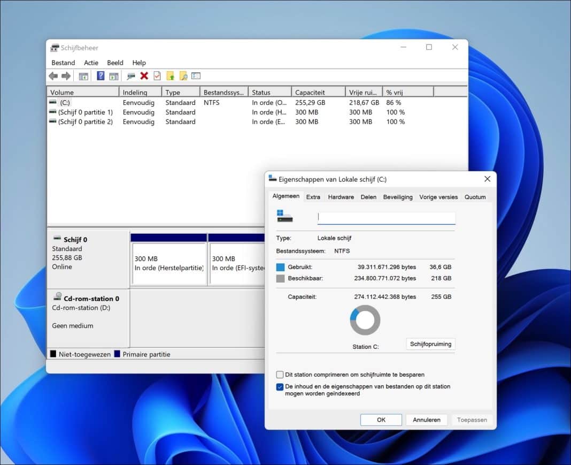This screenshot has height=465, width=571.
Task: Click the Toepassen button
Action: [472, 420]
